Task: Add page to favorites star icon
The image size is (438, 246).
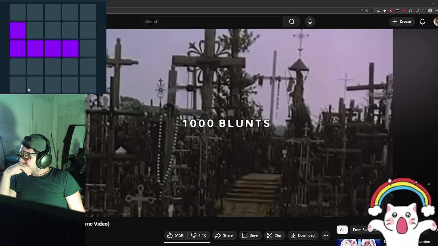Action: [x=372, y=11]
